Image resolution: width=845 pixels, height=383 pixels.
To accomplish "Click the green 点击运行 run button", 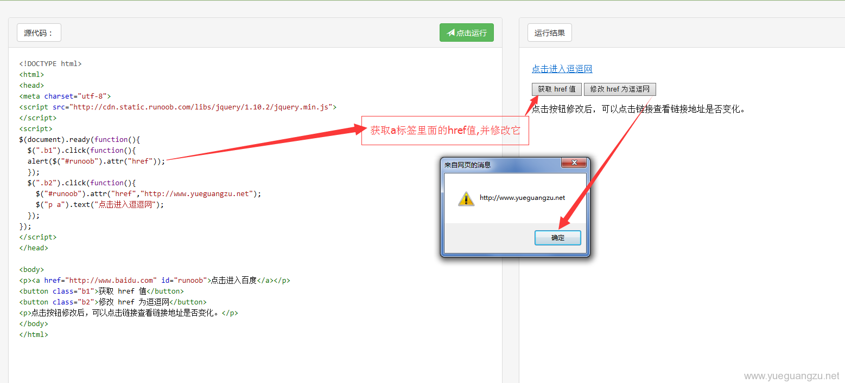I will click(x=466, y=33).
